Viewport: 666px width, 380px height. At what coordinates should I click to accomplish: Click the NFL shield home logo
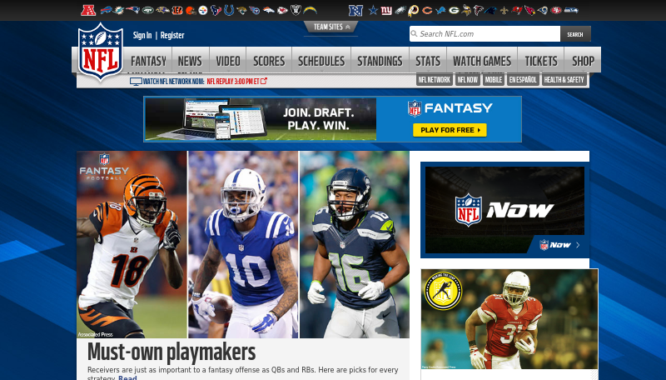(101, 52)
